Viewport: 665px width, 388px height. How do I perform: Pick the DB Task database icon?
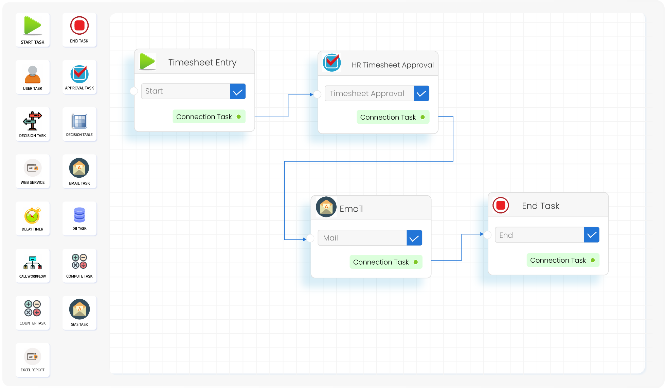pos(79,215)
